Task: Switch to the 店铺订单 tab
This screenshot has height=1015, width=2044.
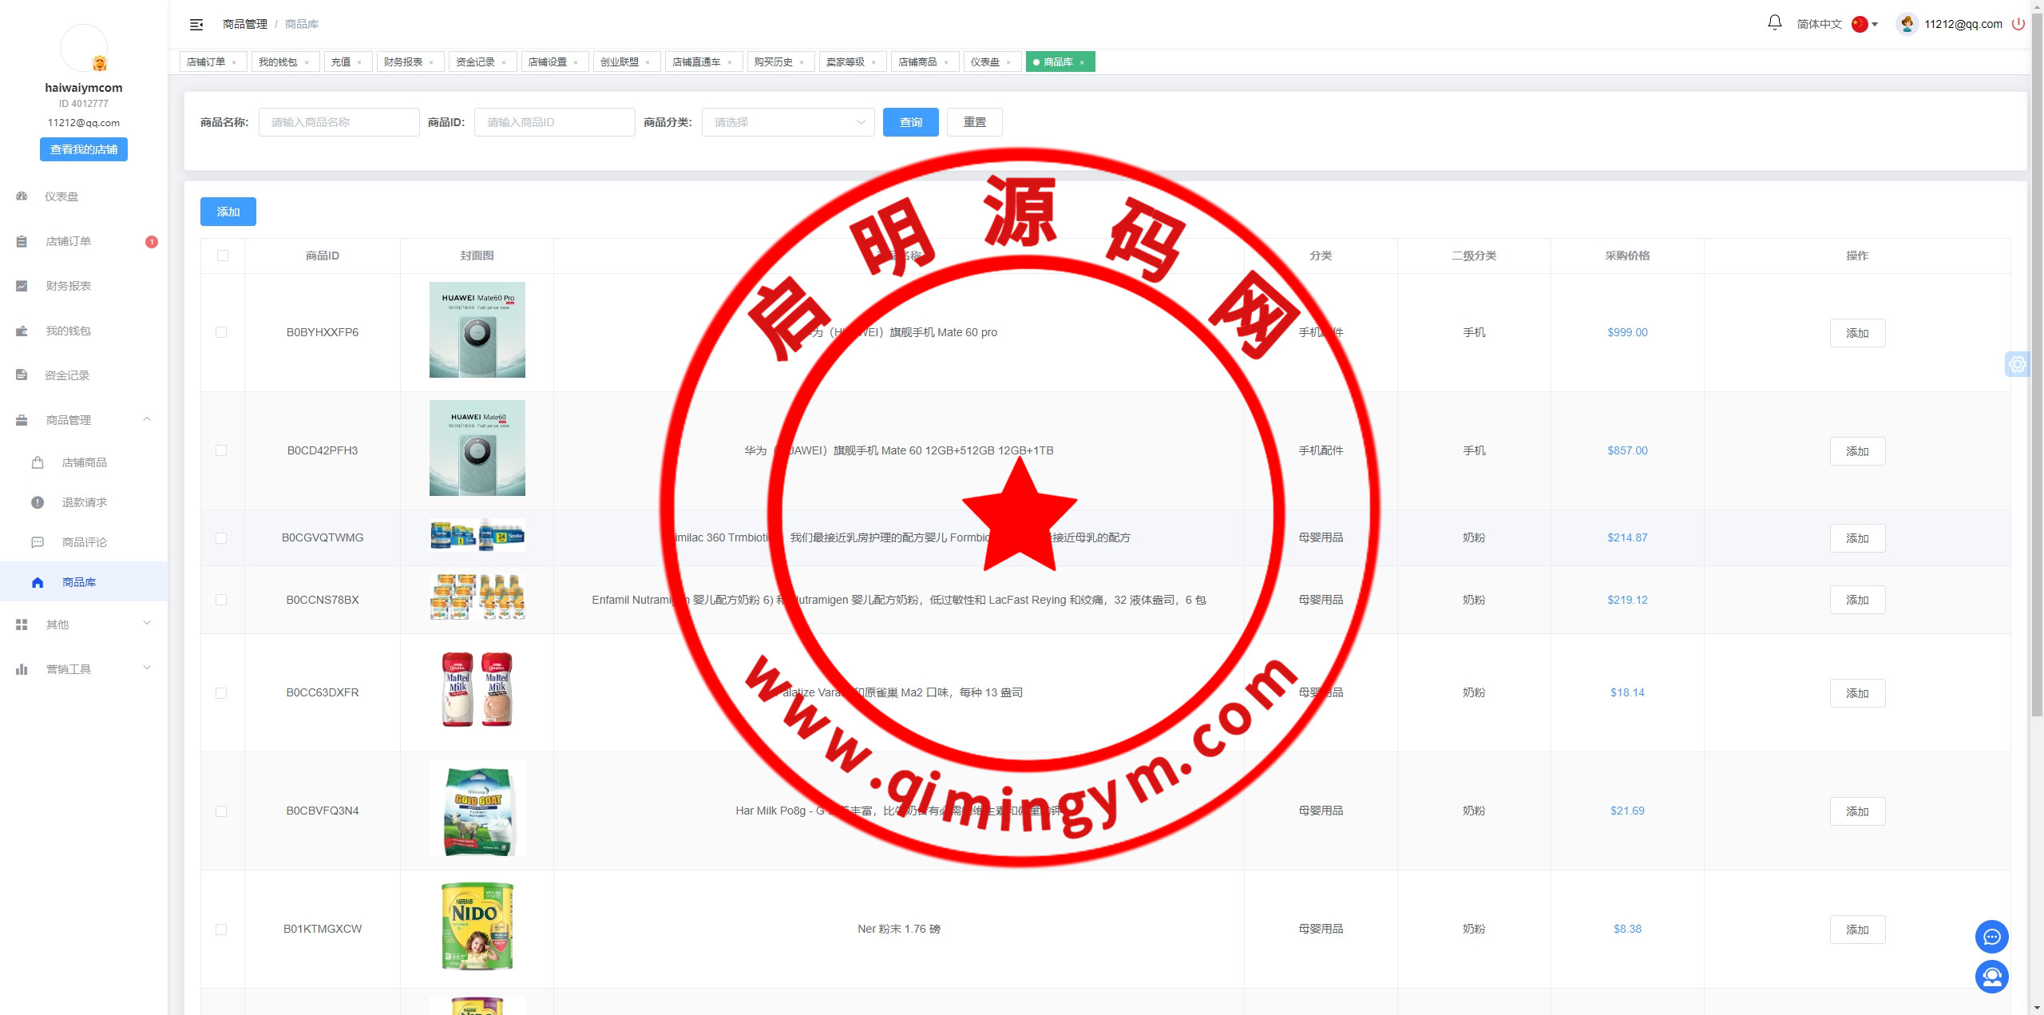Action: [206, 61]
